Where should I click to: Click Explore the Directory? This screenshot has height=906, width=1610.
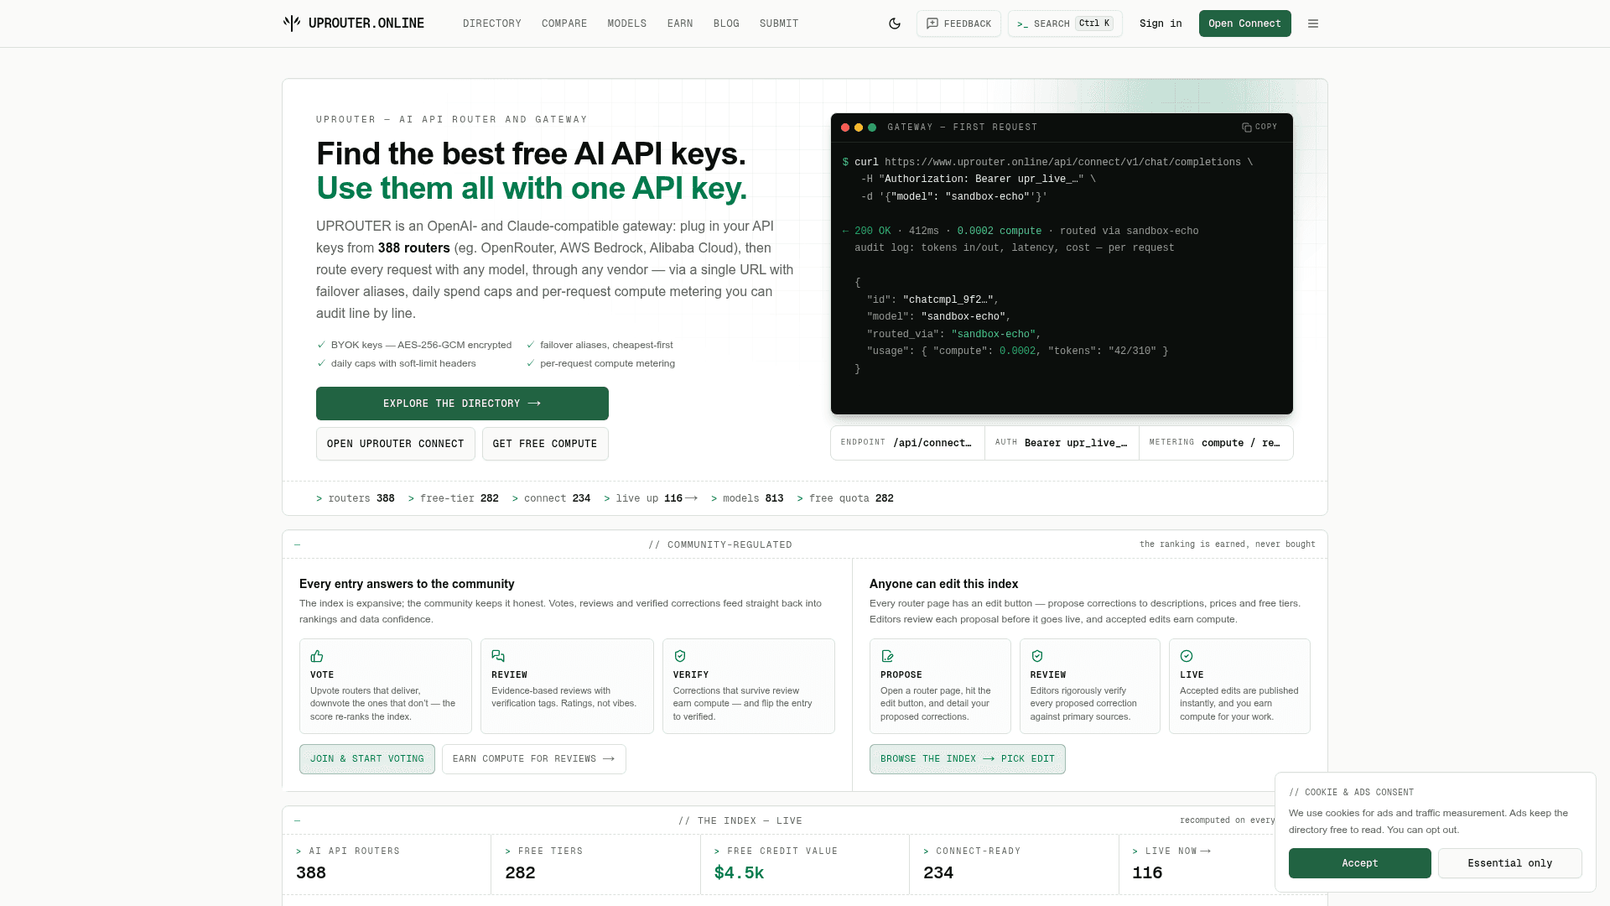462,404
